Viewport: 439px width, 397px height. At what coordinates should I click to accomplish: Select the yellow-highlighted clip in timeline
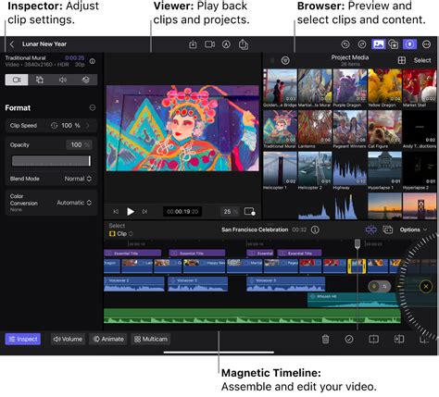(x=357, y=267)
